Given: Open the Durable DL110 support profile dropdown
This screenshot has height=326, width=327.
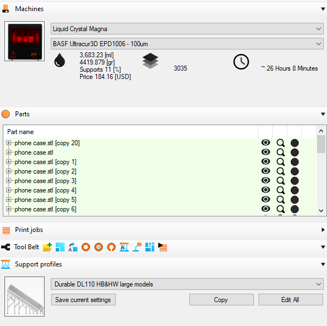Looking at the screenshot, I should click(x=187, y=284).
